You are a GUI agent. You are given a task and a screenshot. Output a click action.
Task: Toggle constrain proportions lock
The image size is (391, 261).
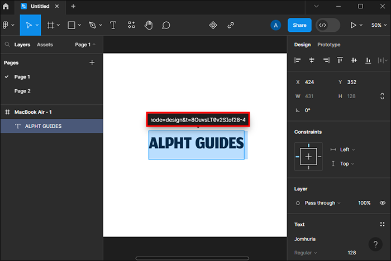(382, 96)
